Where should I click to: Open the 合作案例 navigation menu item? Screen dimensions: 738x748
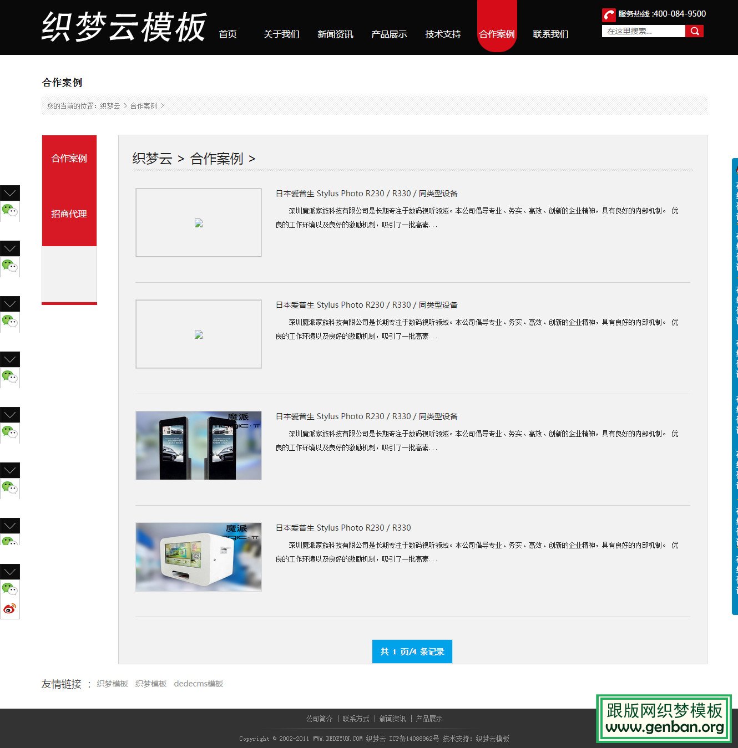[497, 34]
